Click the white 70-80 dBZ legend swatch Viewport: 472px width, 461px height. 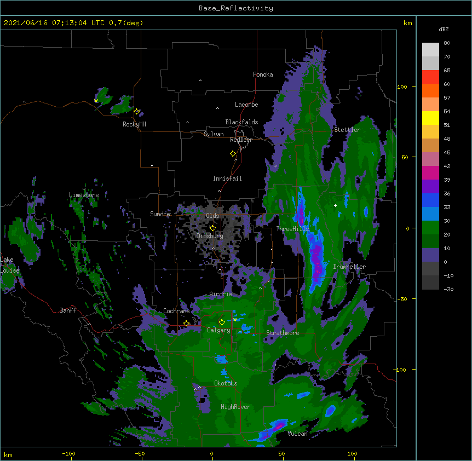tap(430, 50)
